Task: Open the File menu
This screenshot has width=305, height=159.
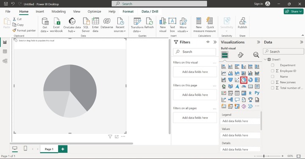Action: [x=8, y=11]
